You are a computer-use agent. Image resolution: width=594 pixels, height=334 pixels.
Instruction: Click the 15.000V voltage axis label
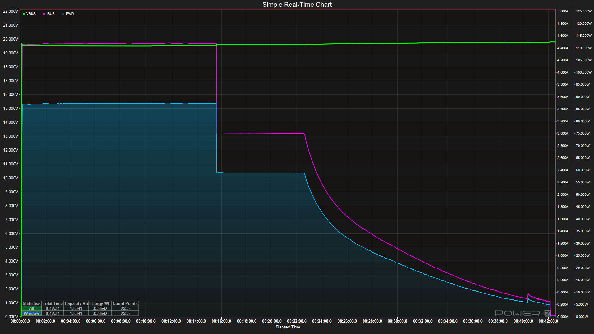[11, 108]
